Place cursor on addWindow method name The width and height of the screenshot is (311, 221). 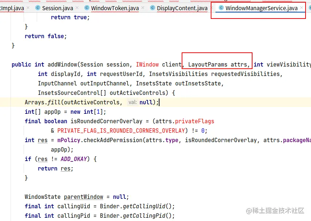pos(62,64)
